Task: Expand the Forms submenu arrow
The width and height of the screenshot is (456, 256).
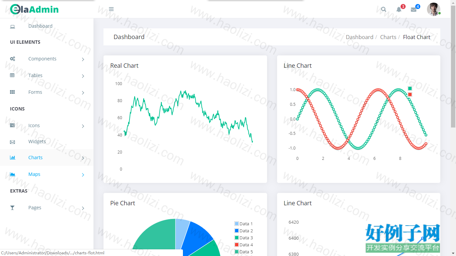Action: click(x=83, y=92)
